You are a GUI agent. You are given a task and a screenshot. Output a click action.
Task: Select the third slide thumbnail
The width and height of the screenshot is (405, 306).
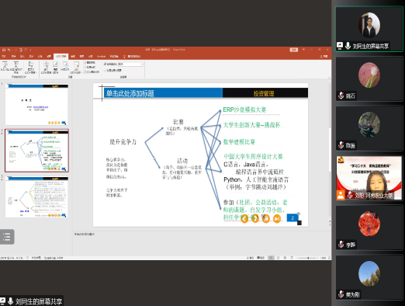pyautogui.click(x=36, y=197)
